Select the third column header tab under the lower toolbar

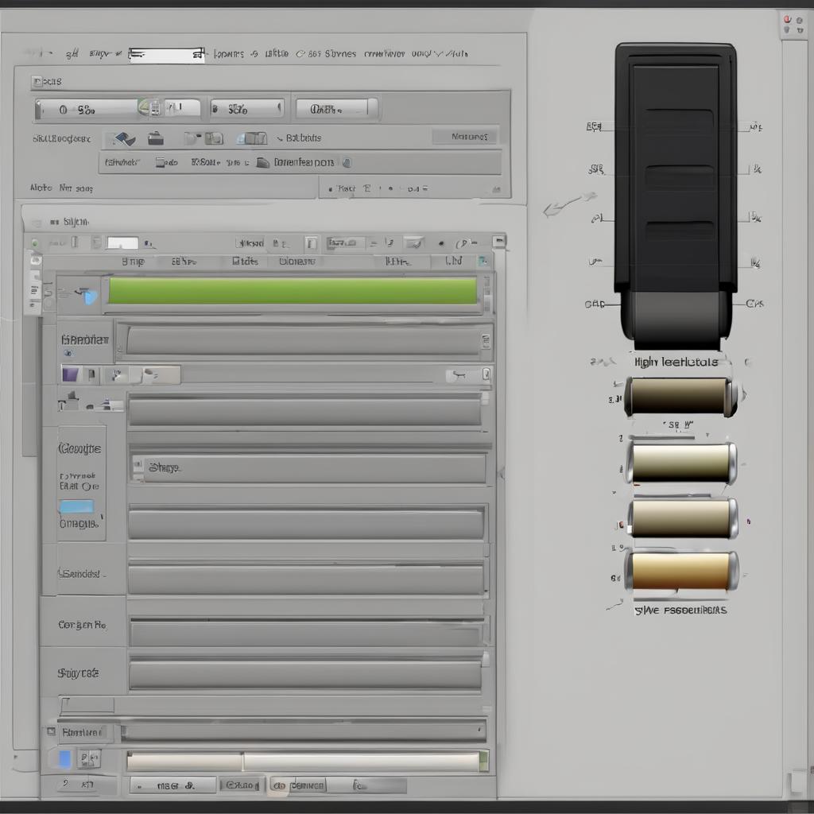[x=245, y=261]
